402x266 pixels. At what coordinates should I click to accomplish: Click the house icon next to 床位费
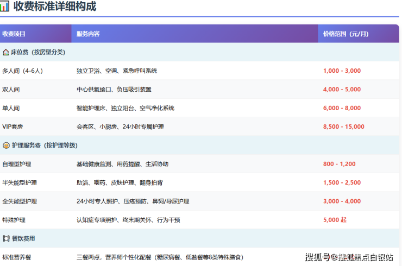coord(6,53)
